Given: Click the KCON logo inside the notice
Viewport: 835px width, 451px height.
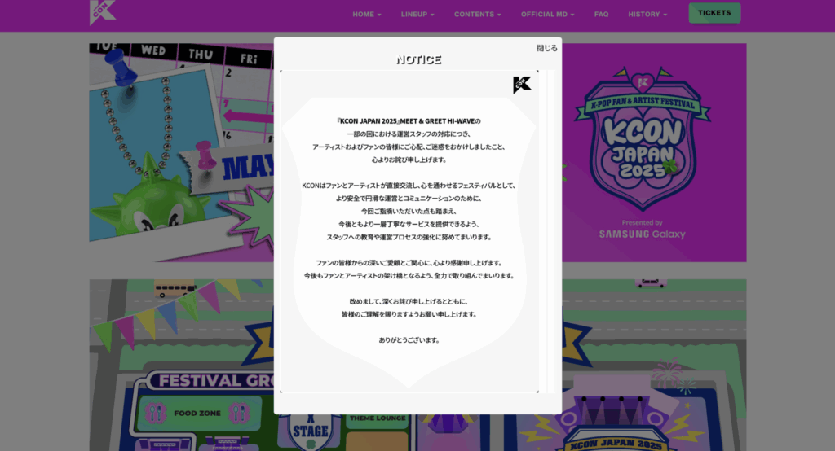Looking at the screenshot, I should pyautogui.click(x=522, y=85).
